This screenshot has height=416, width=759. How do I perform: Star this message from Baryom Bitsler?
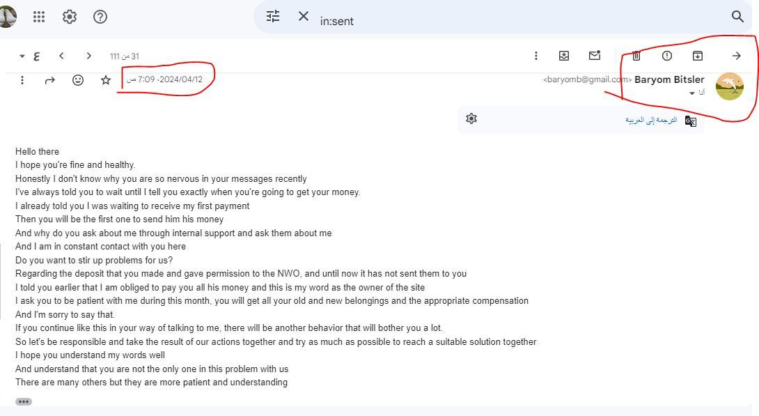106,80
